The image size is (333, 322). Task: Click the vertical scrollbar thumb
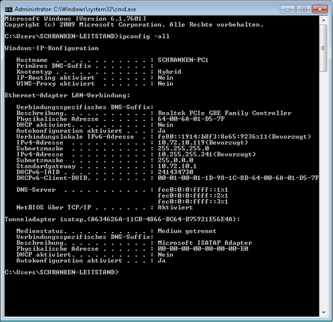324,48
